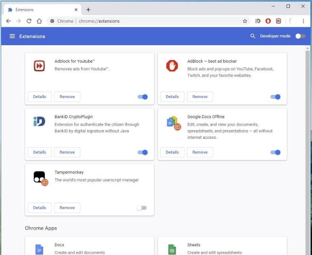Click the Chrome Apps section heading
312x255 pixels.
41,228
